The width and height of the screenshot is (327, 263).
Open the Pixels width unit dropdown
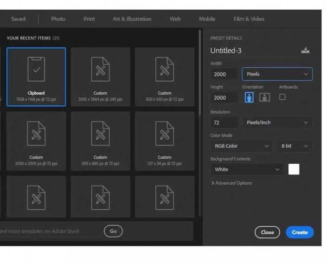click(x=277, y=74)
